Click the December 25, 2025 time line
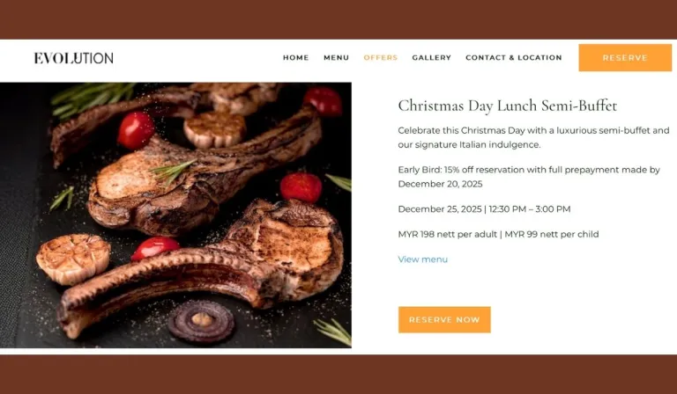Image resolution: width=677 pixels, height=394 pixels. (x=484, y=209)
